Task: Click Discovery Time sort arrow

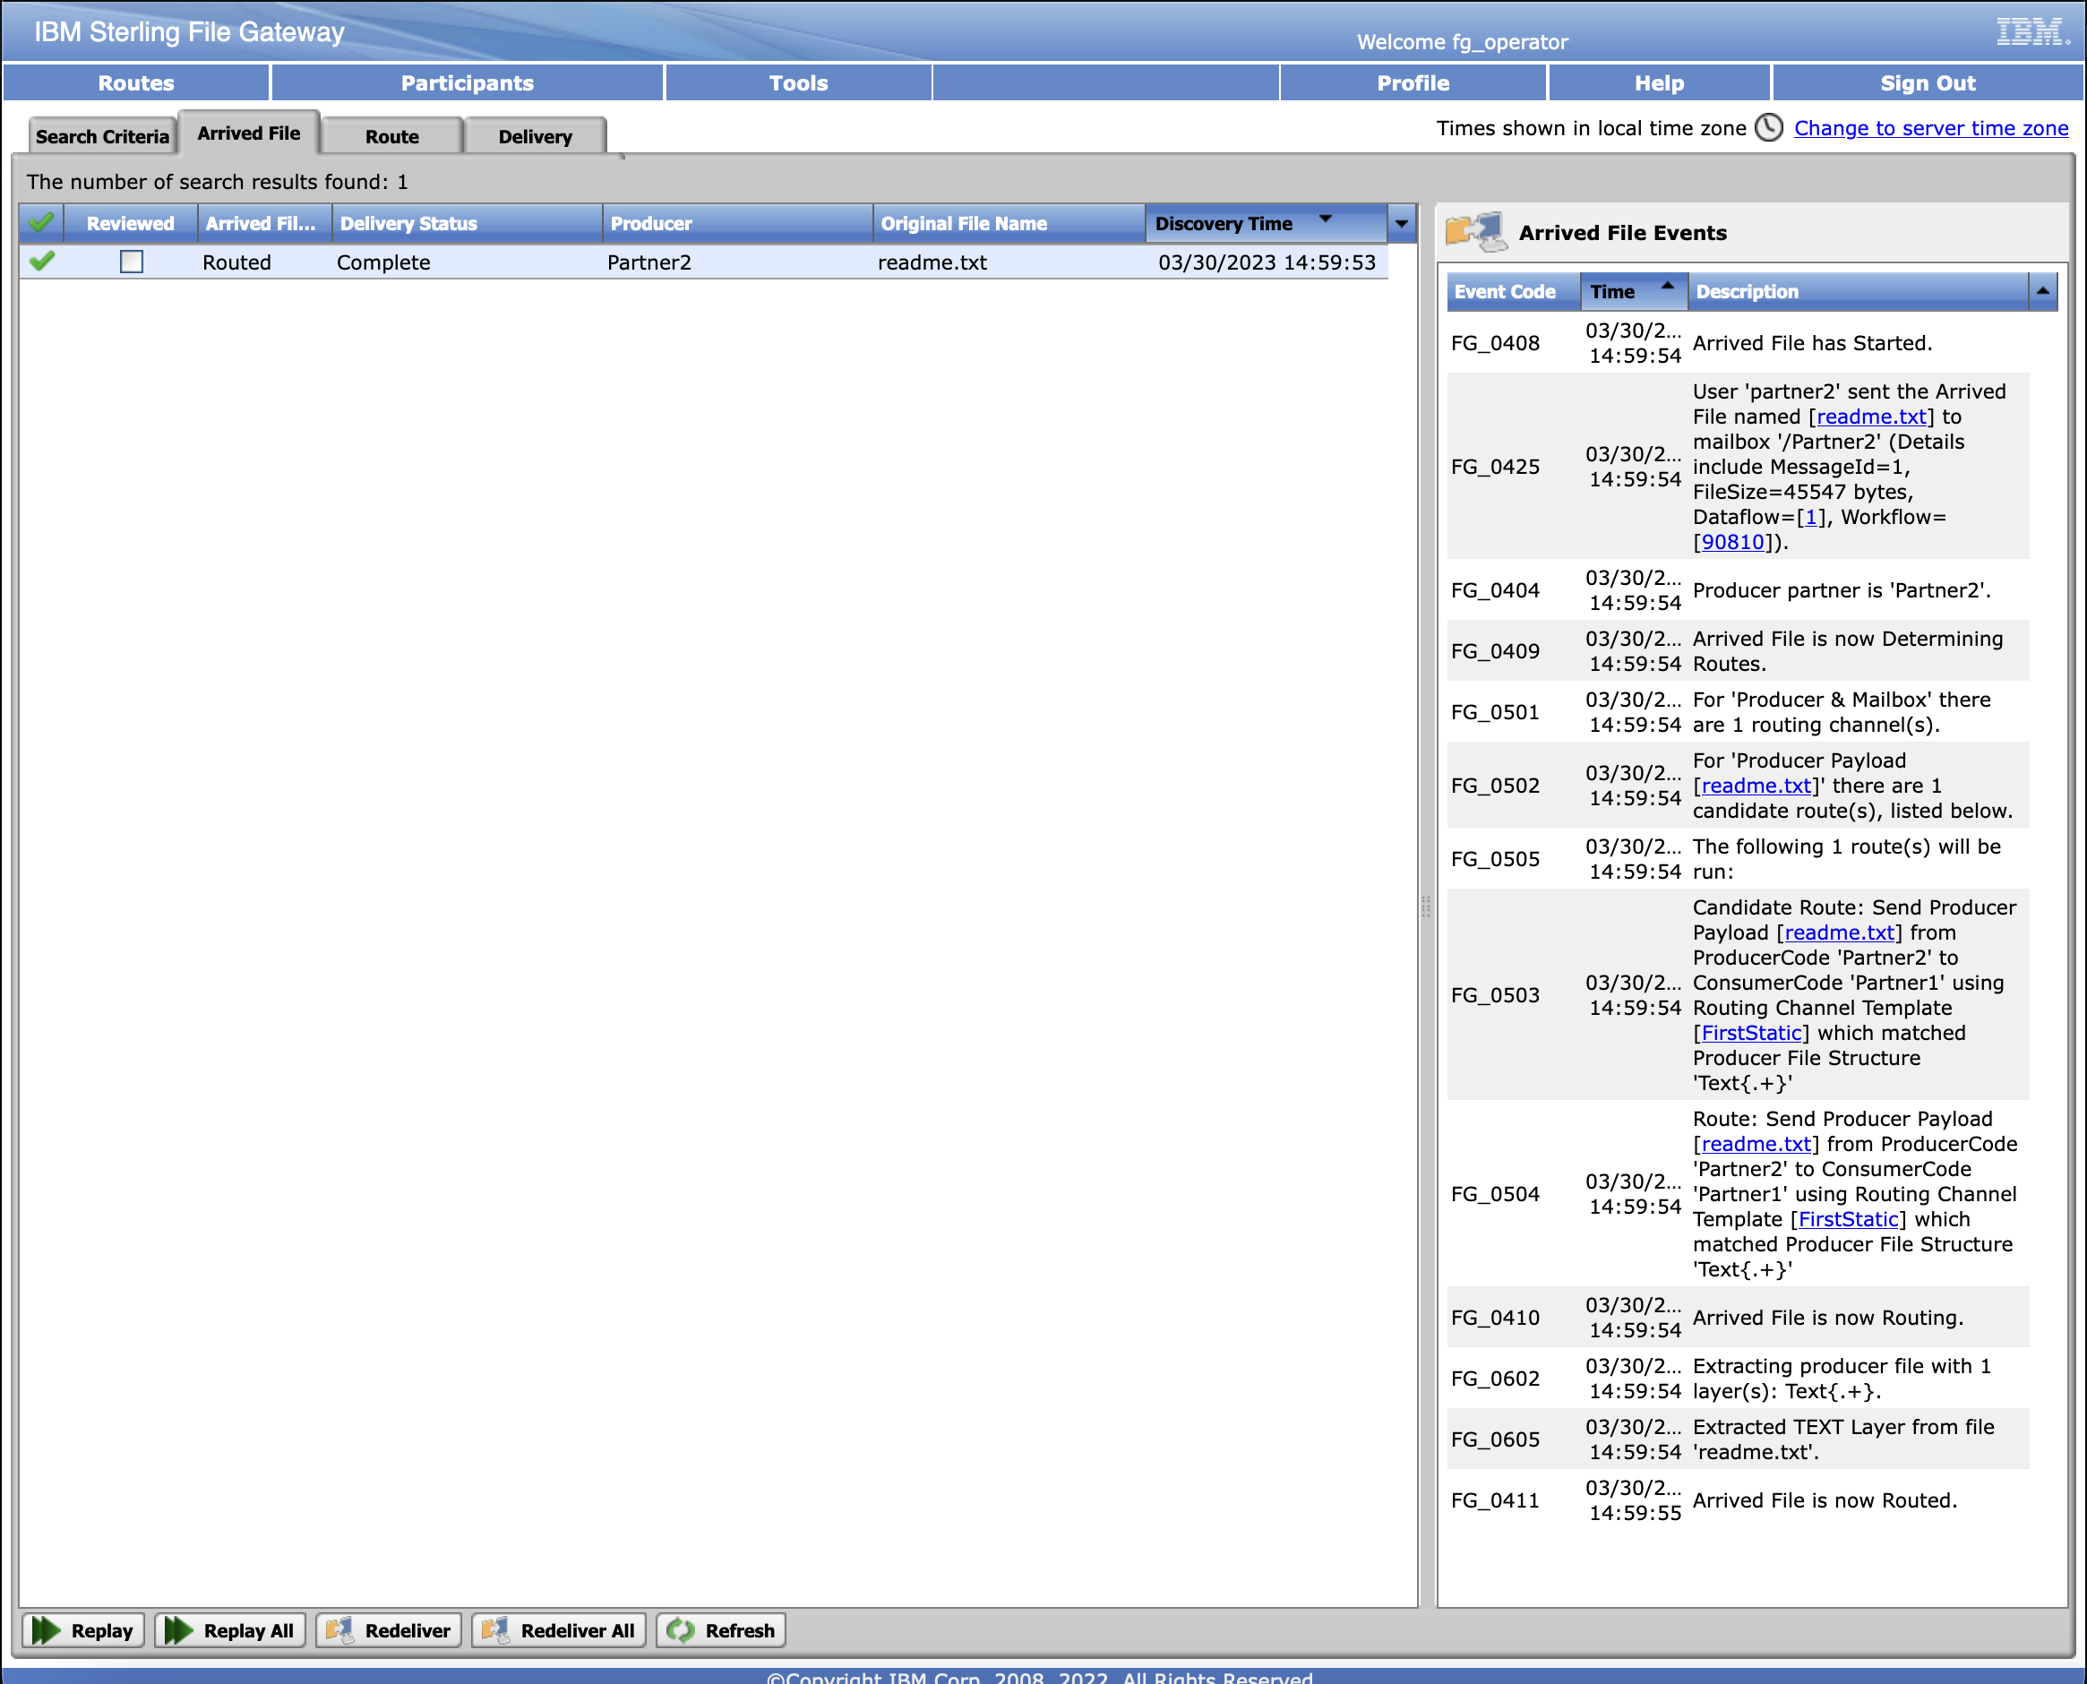Action: tap(1325, 219)
